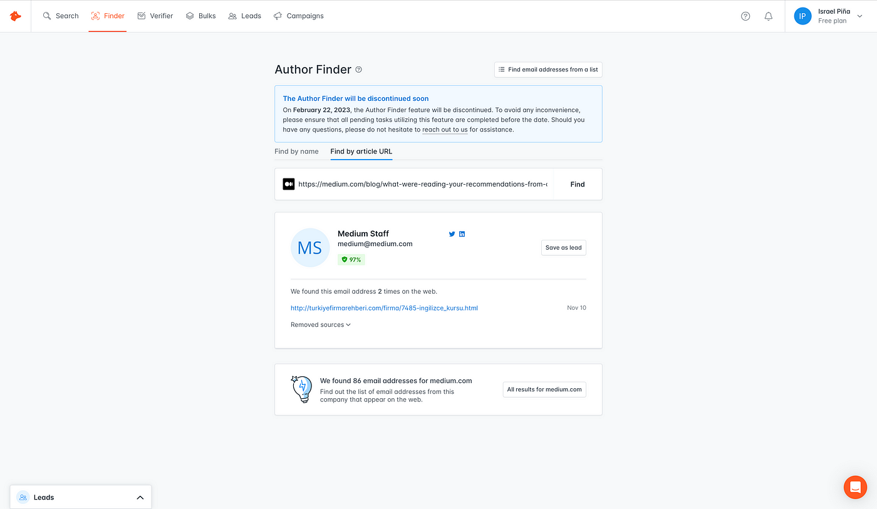Click the Israel Piña account name
The image size is (877, 509).
pyautogui.click(x=834, y=11)
